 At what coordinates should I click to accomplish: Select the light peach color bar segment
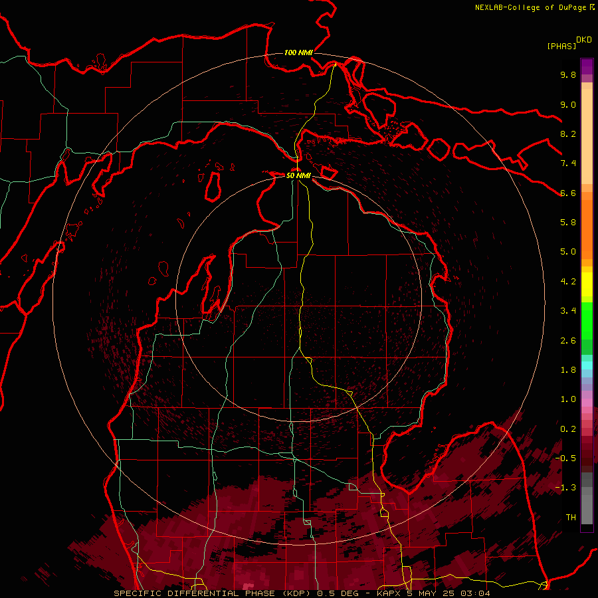[587, 136]
